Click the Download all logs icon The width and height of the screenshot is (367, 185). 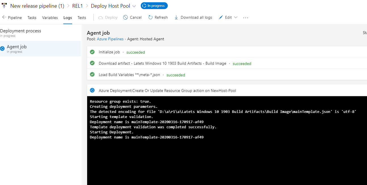176,17
